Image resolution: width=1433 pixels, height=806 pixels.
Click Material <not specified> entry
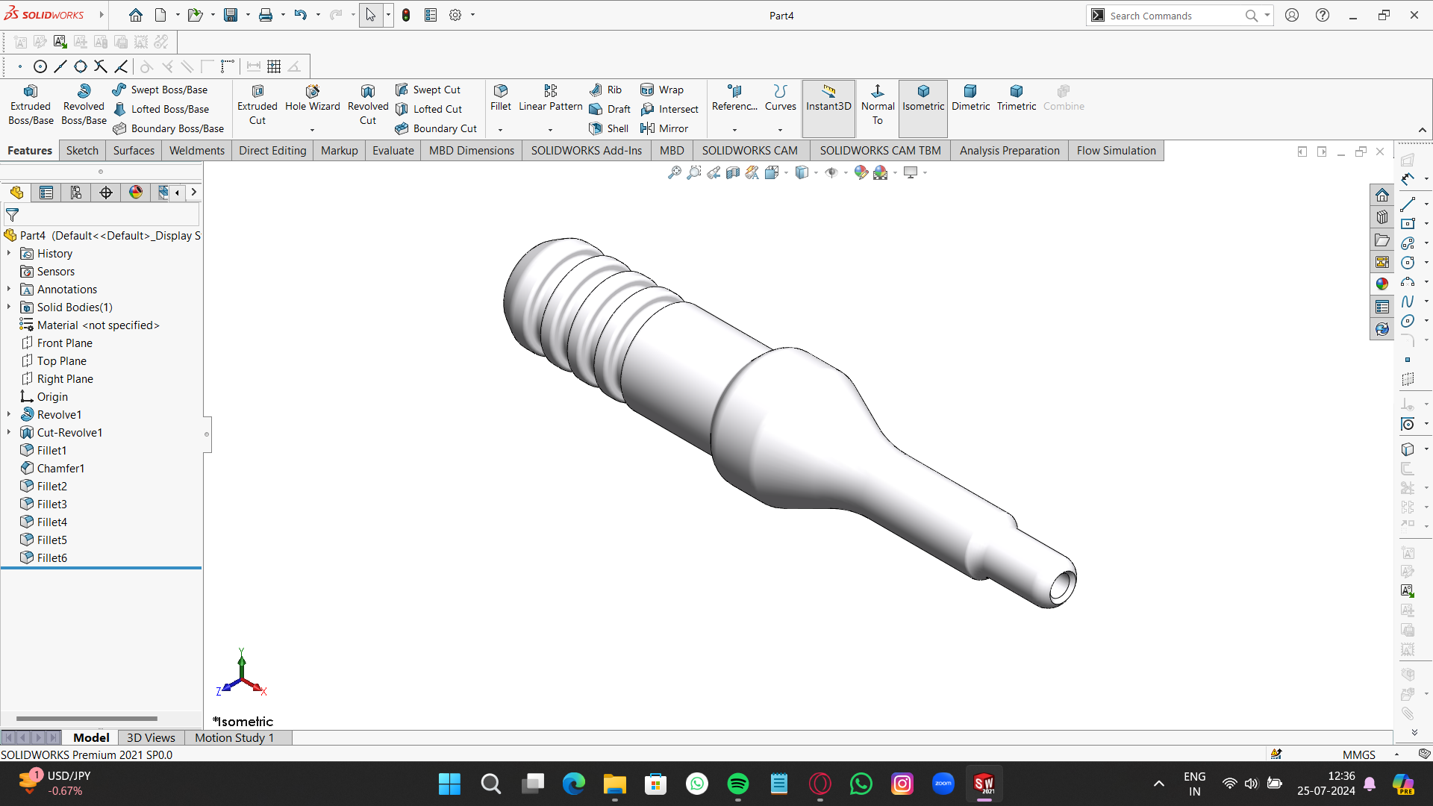(98, 325)
